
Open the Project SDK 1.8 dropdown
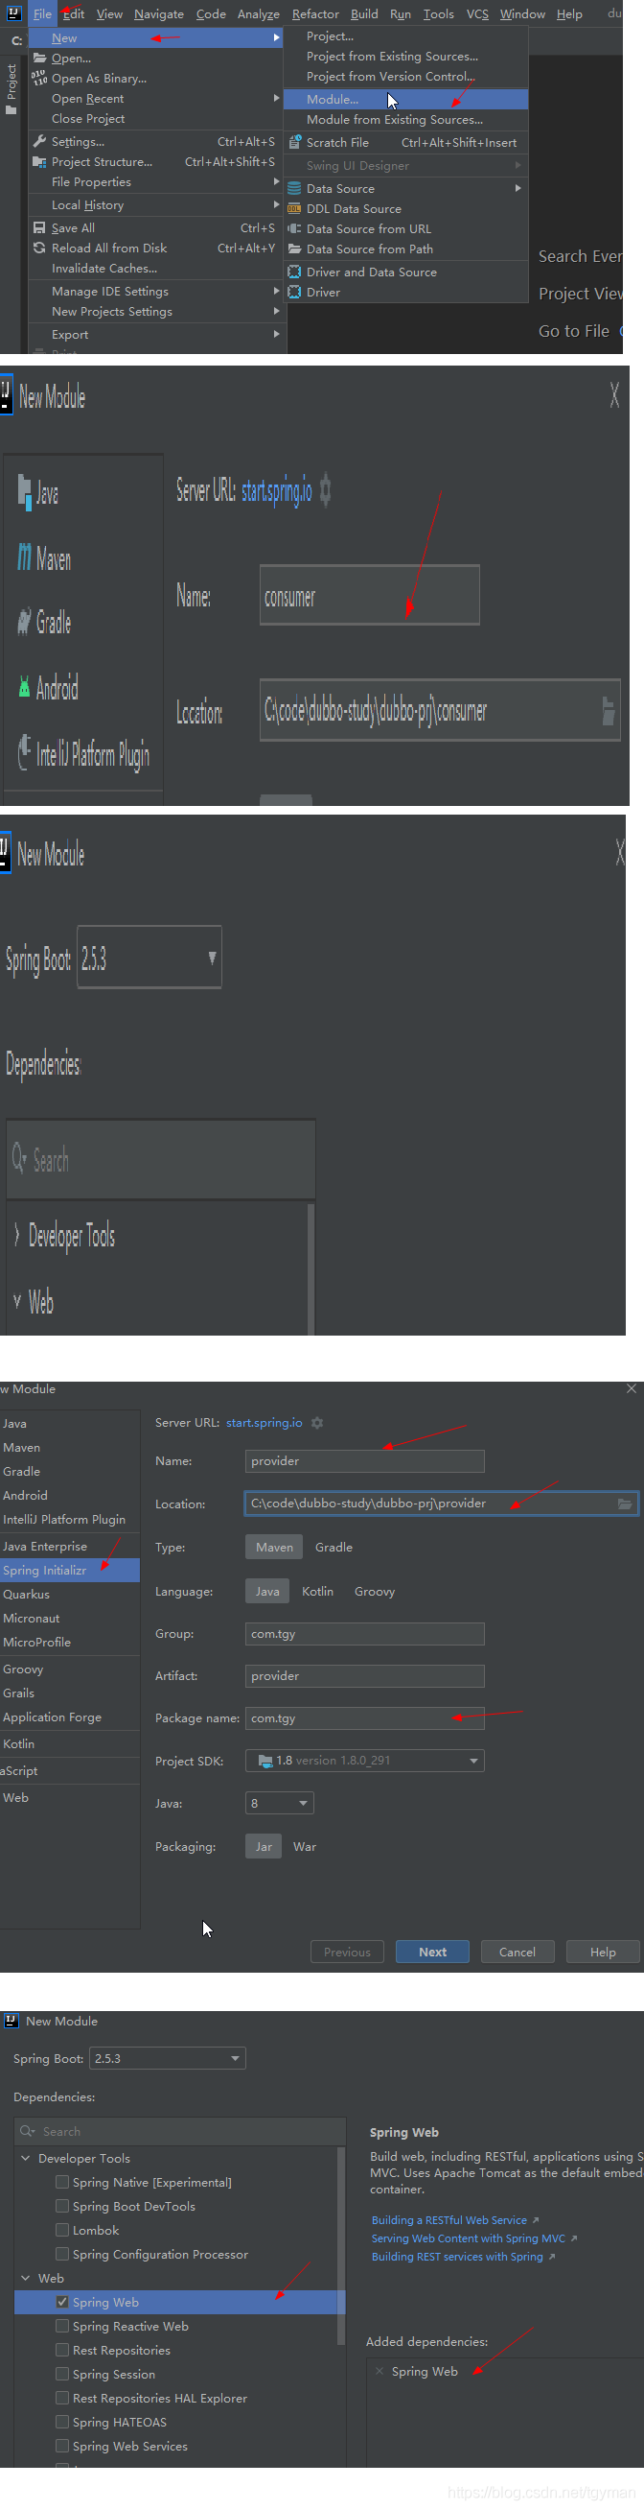coord(473,1761)
